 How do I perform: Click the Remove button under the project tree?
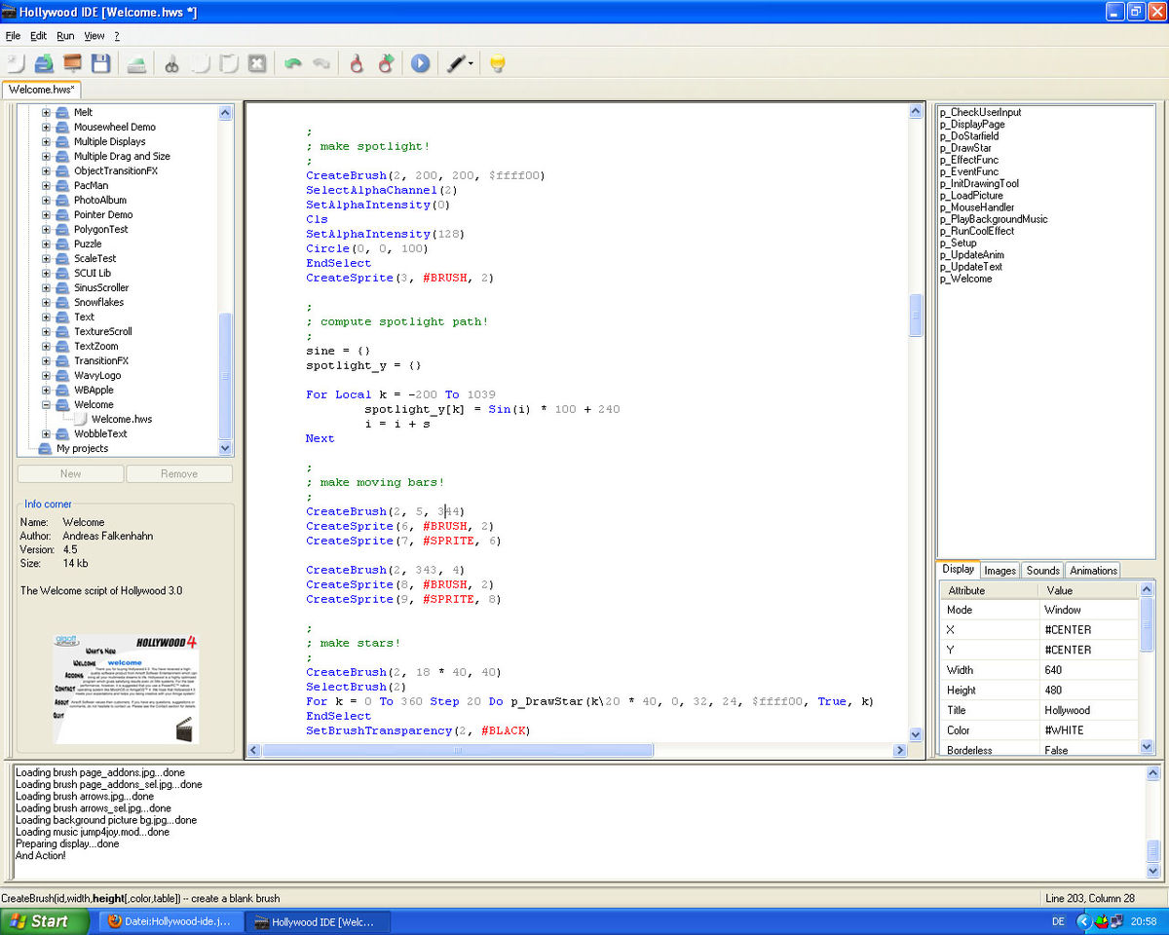(179, 473)
